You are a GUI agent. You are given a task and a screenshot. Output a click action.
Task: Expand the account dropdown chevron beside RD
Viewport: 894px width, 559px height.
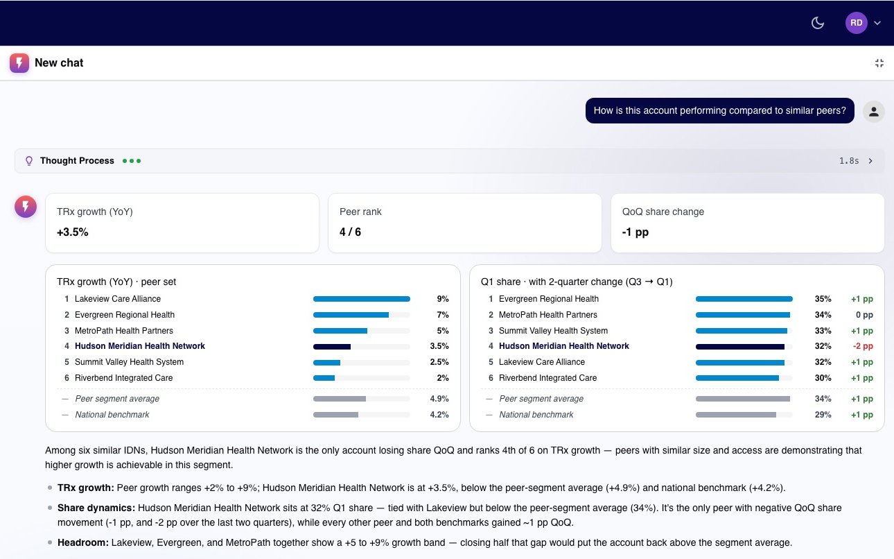(877, 23)
